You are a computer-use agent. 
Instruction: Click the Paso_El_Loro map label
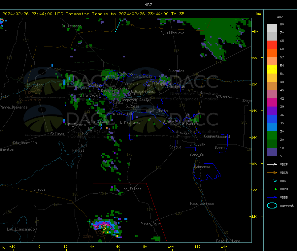[x=228, y=241]
